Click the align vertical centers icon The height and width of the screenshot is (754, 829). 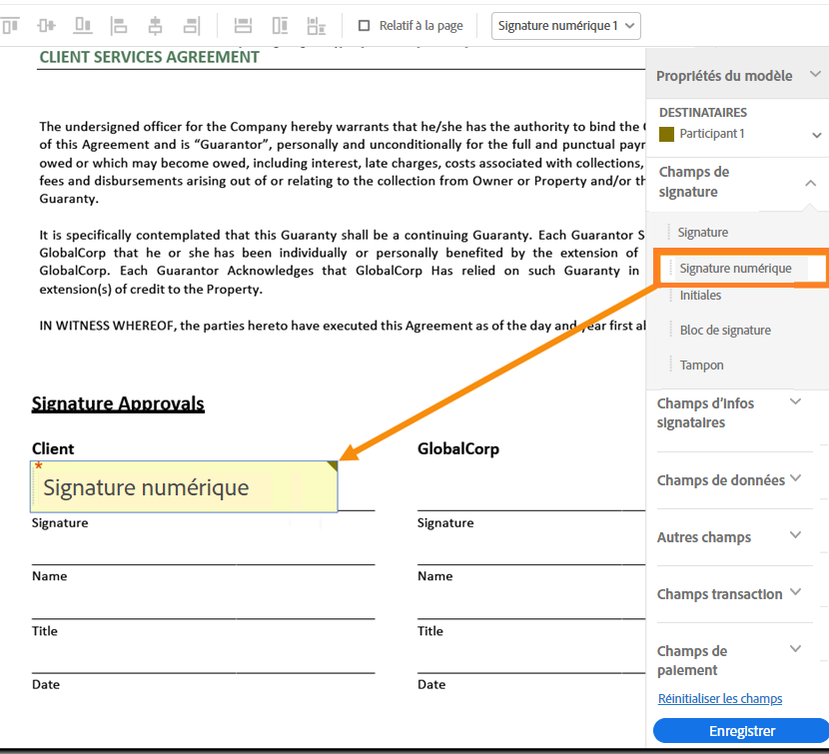[x=46, y=25]
